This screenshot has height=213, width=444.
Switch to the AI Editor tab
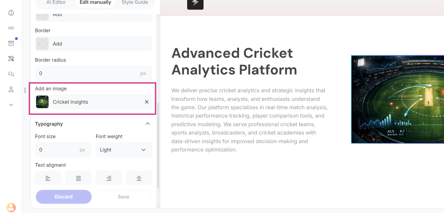click(56, 3)
